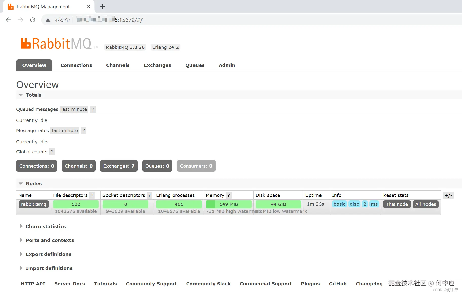The width and height of the screenshot is (462, 294).
Task: Select the Overview tab
Action: pos(34,65)
